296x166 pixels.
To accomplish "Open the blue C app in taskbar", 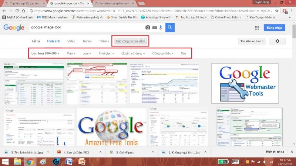I will coord(56,162).
